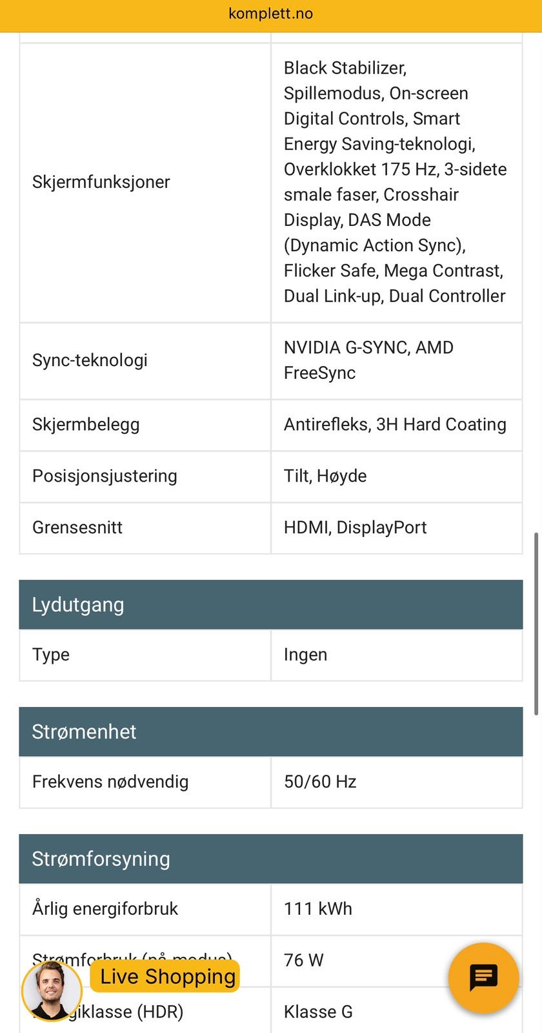
Task: Collapse the Lydutgang section header
Action: [x=271, y=605]
